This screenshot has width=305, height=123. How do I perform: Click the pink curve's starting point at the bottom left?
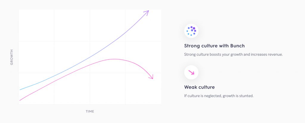(20, 100)
